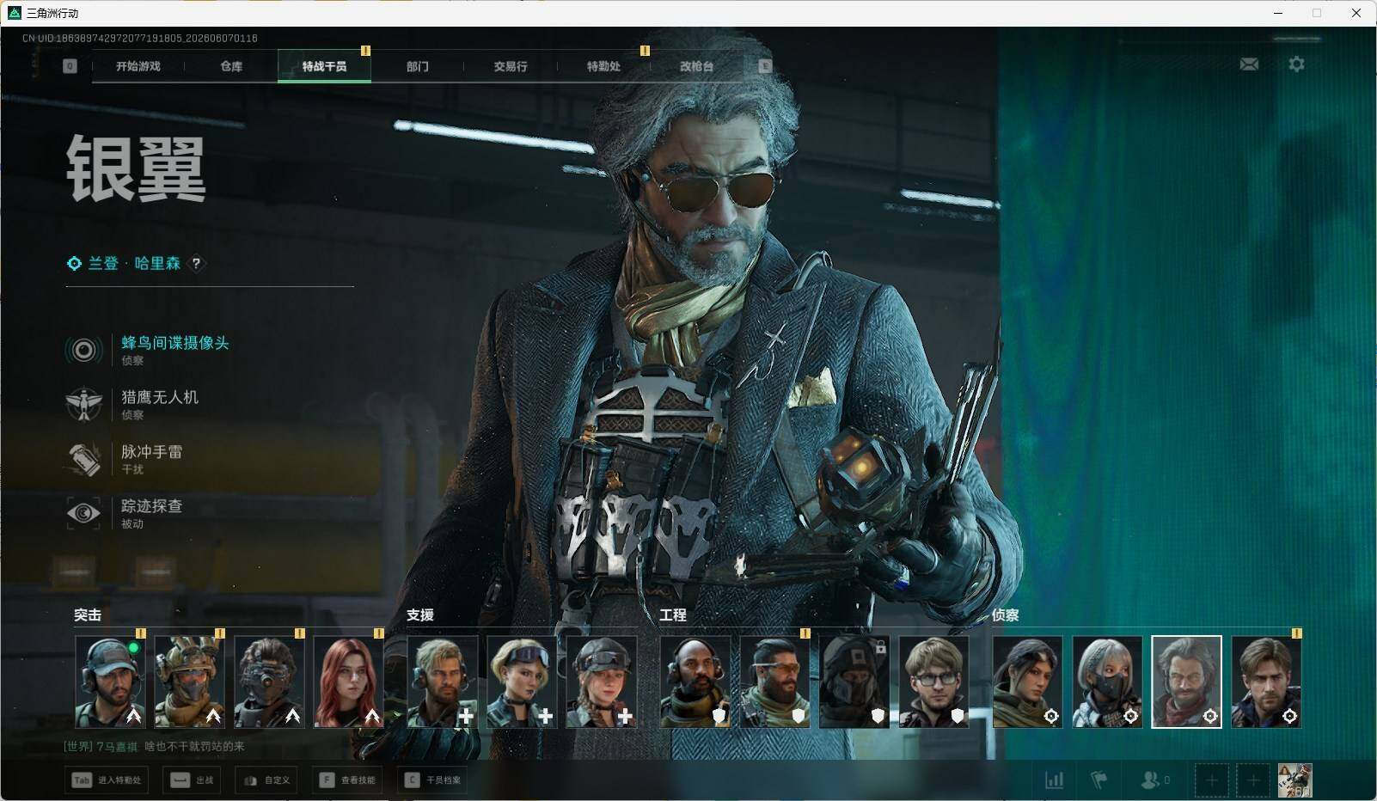Click the 工程 class header label
The image size is (1377, 801).
pyautogui.click(x=673, y=615)
